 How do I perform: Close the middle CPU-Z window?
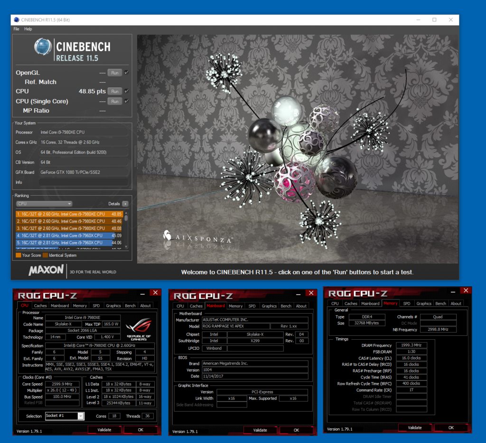pos(311,293)
